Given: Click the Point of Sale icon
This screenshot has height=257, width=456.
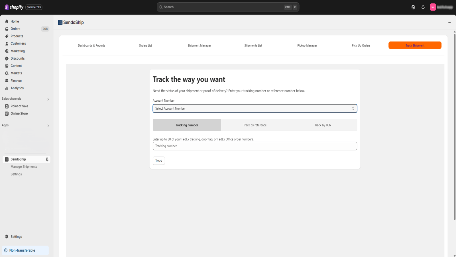Looking at the screenshot, I should tap(7, 106).
